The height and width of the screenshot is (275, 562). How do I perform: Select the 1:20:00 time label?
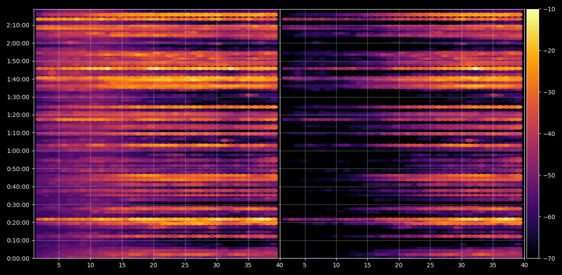point(18,115)
